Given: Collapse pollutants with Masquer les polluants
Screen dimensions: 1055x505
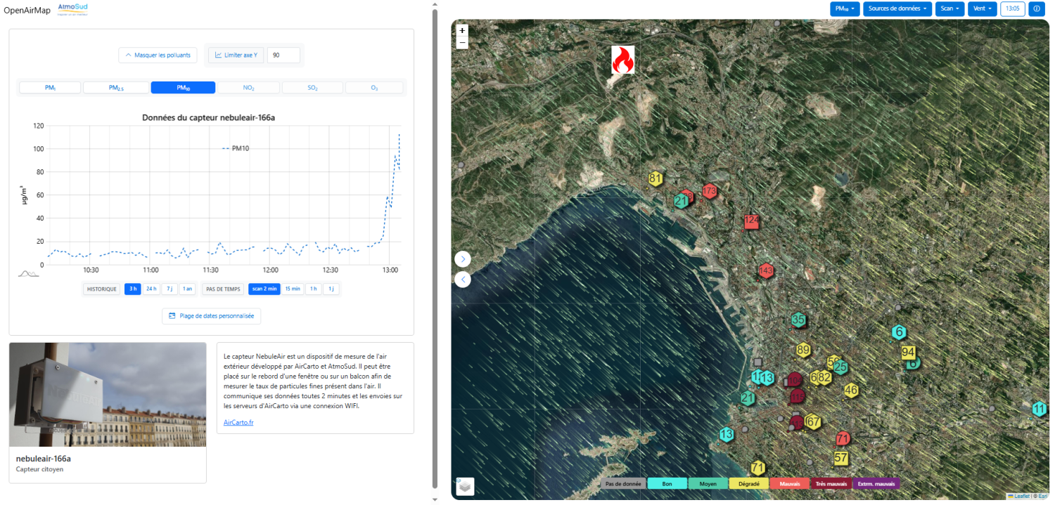Looking at the screenshot, I should (x=159, y=55).
